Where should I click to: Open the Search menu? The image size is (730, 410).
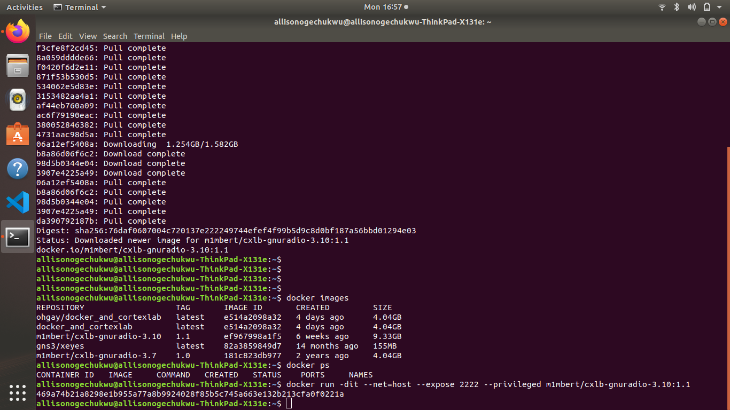pos(115,36)
